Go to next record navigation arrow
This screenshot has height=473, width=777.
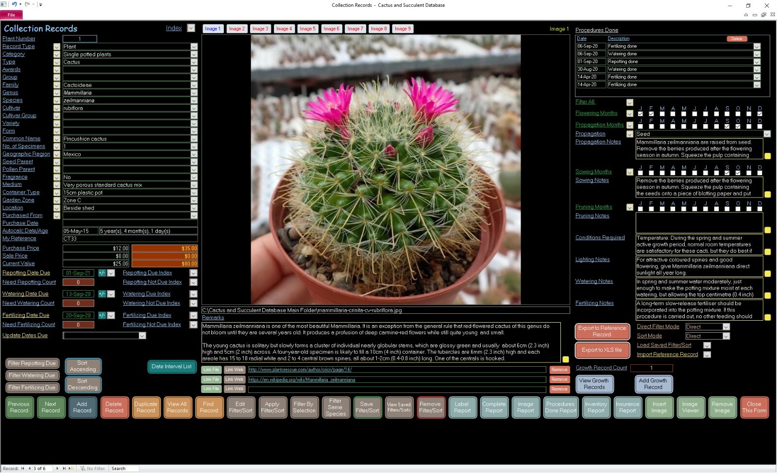click(57, 468)
